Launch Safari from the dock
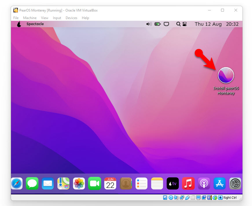Image resolution: width=252 pixels, height=206 pixels. coord(17,183)
